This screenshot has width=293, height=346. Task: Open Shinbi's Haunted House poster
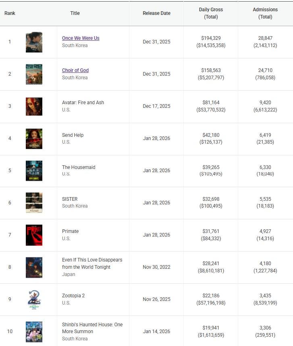(34, 332)
